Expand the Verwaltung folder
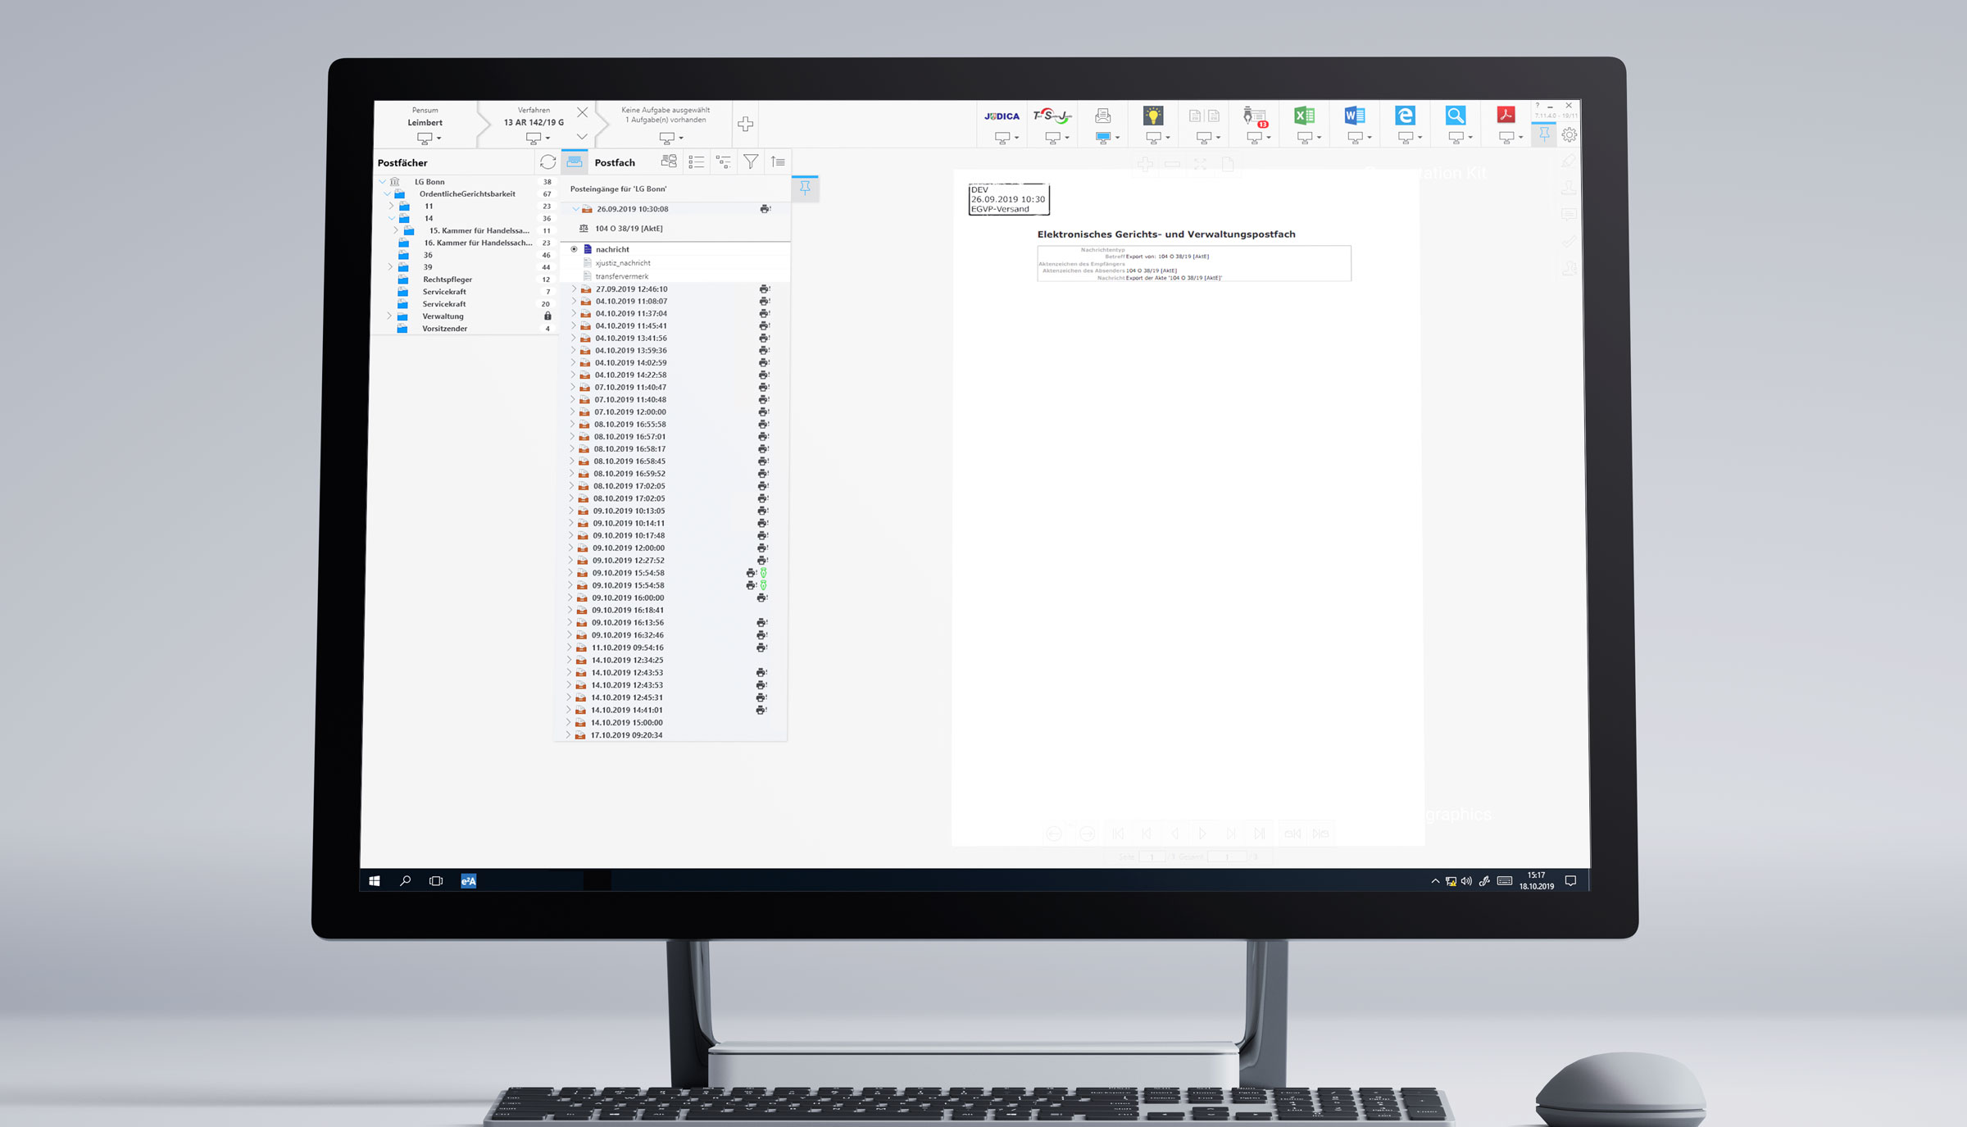The width and height of the screenshot is (1967, 1127). pos(389,316)
